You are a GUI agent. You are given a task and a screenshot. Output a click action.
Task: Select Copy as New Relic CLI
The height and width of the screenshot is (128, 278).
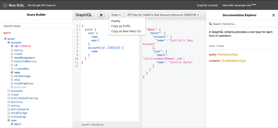(x=126, y=31)
